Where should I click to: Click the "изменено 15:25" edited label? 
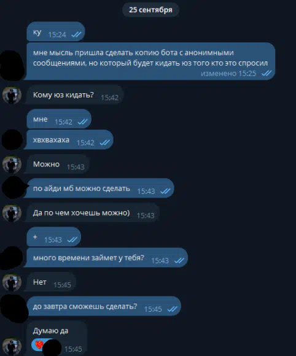[x=228, y=73]
